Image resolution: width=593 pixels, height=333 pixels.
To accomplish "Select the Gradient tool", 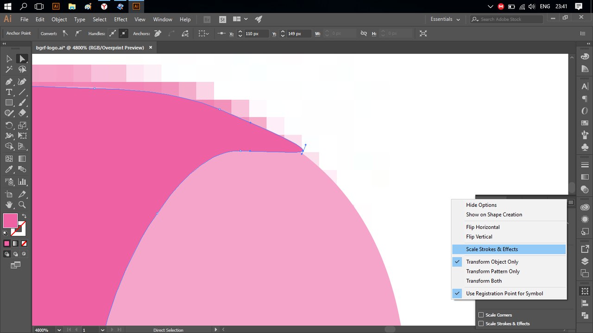I will coord(22,159).
